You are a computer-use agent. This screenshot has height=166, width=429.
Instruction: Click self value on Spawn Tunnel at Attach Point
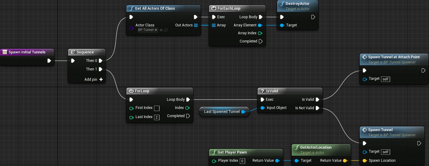pos(386,79)
